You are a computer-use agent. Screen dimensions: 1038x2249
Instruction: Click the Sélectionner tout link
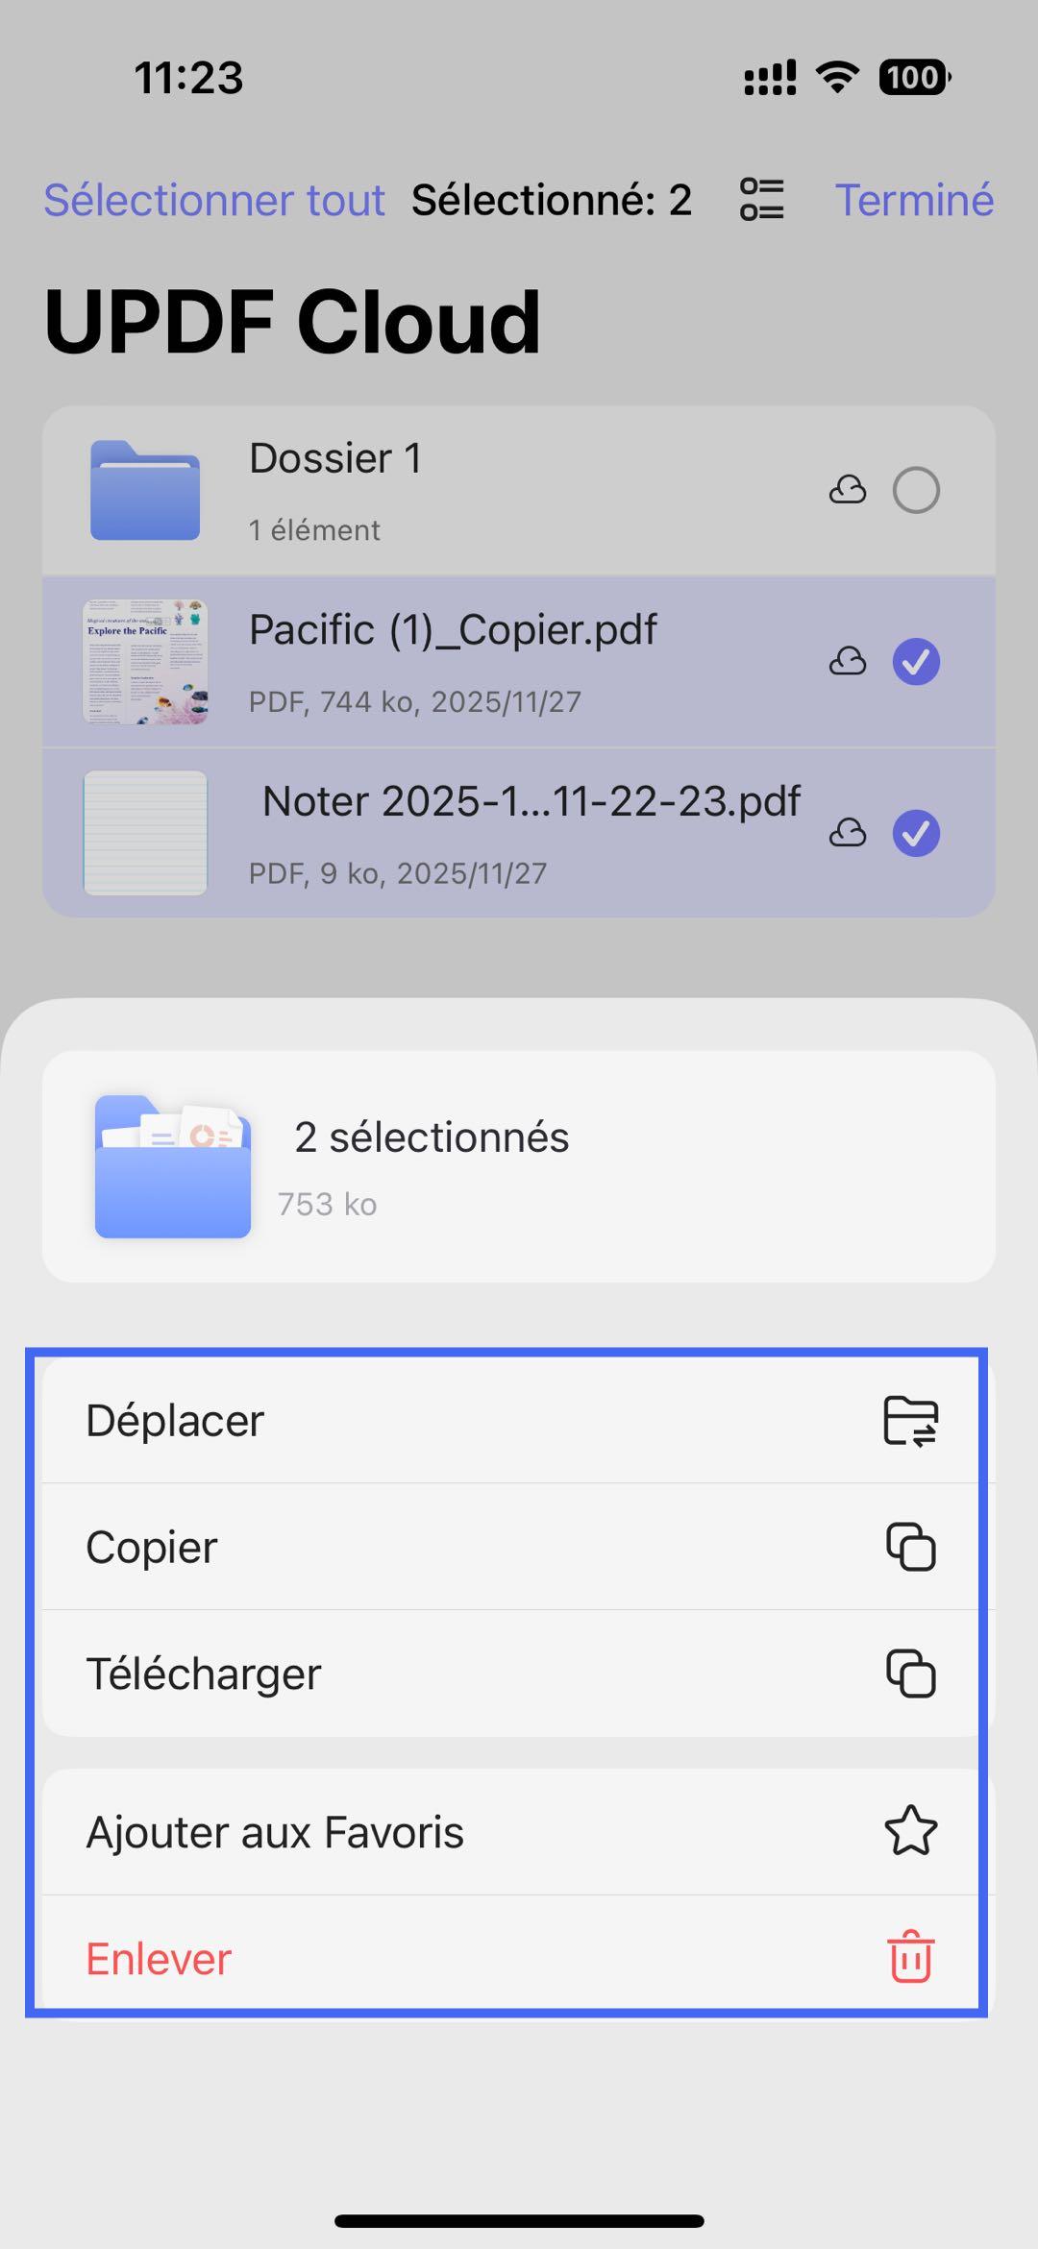pos(213,199)
